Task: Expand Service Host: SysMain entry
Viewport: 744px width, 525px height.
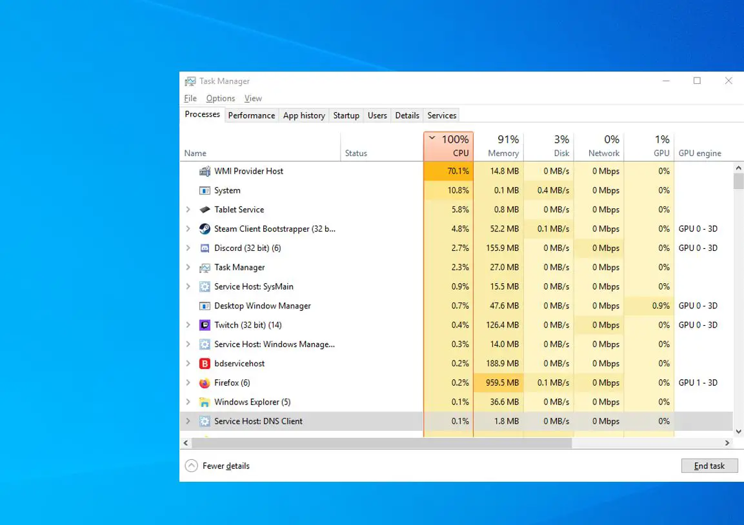Action: [188, 287]
